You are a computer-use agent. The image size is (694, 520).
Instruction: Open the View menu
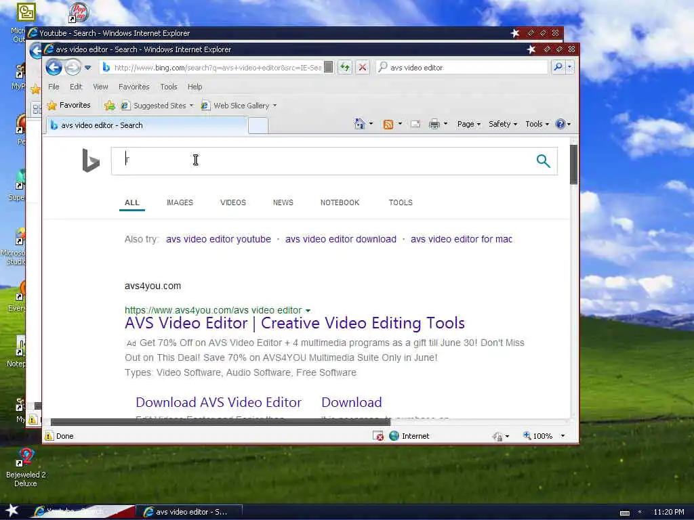tap(100, 87)
